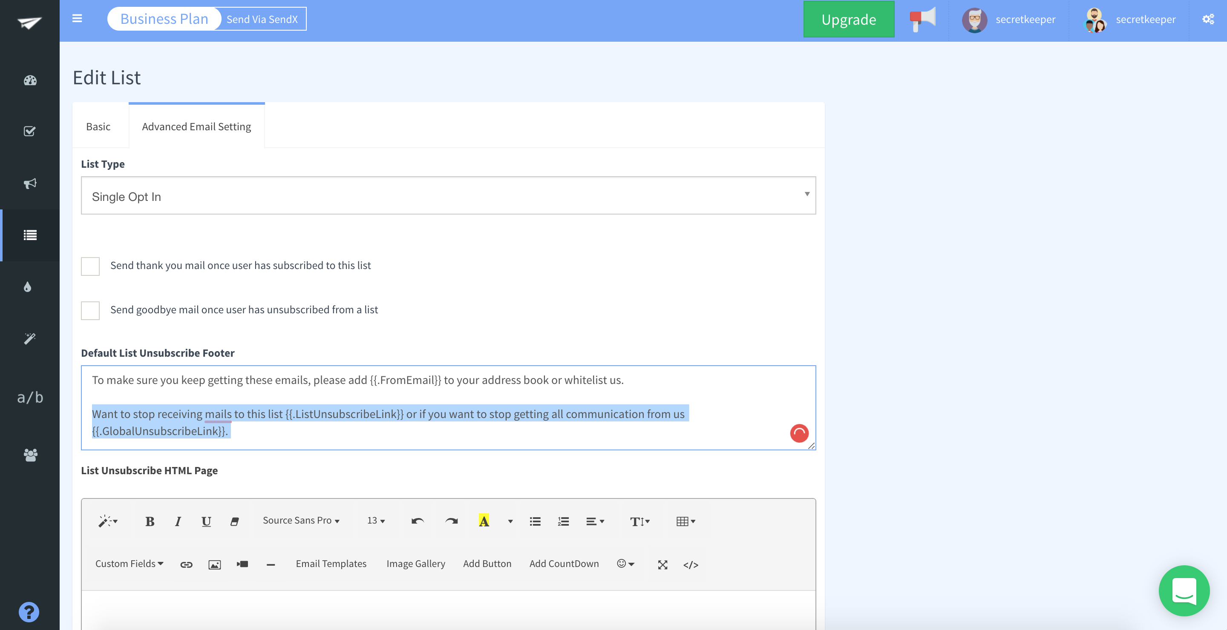This screenshot has width=1227, height=630.
Task: Open the text color arrow dropdown
Action: [x=510, y=521]
